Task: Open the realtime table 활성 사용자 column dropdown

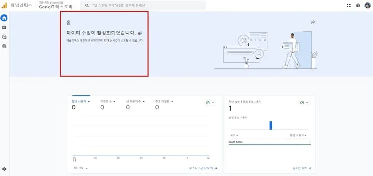Action: tap(298, 135)
